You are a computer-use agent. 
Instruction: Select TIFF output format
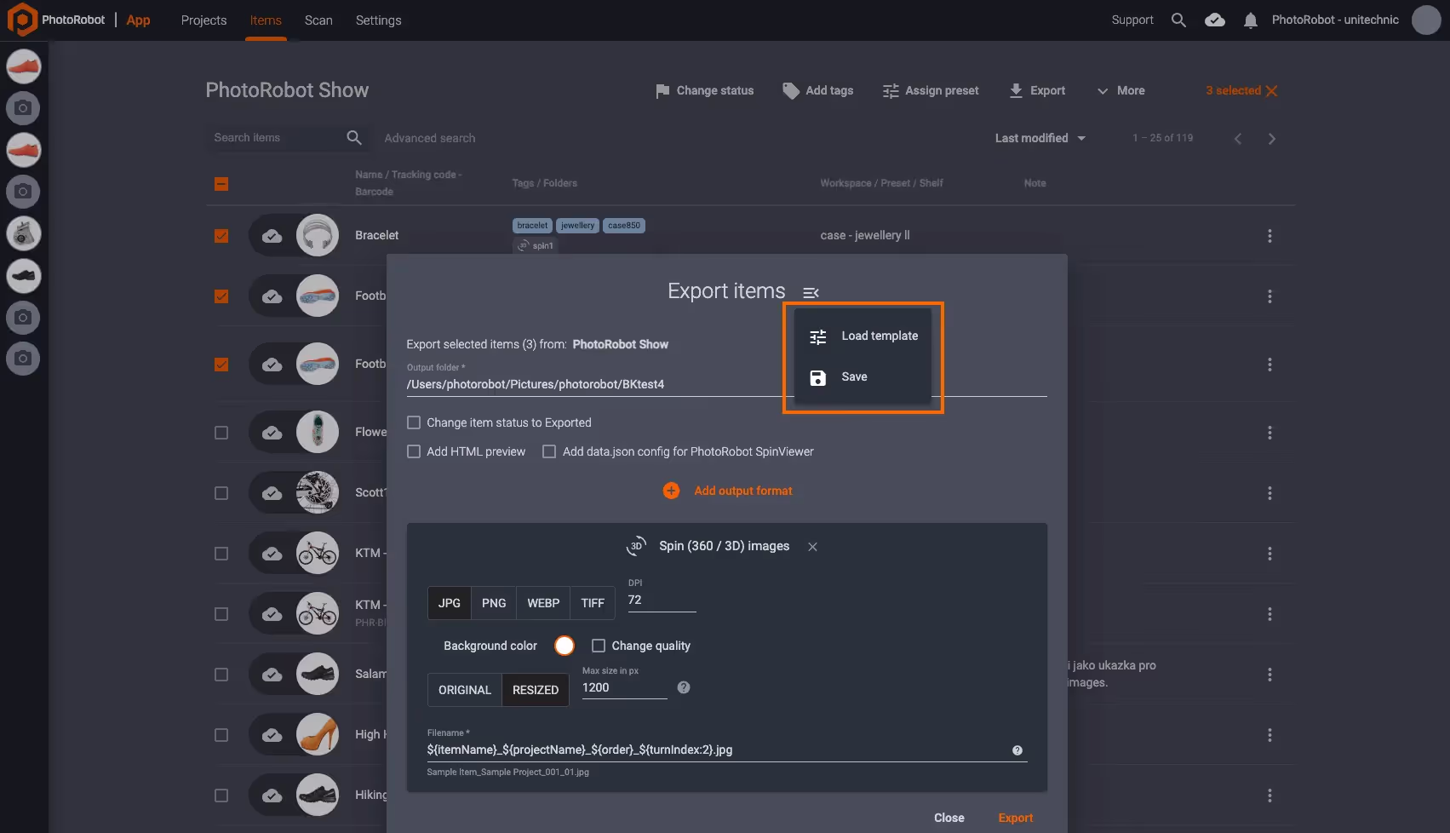click(593, 603)
